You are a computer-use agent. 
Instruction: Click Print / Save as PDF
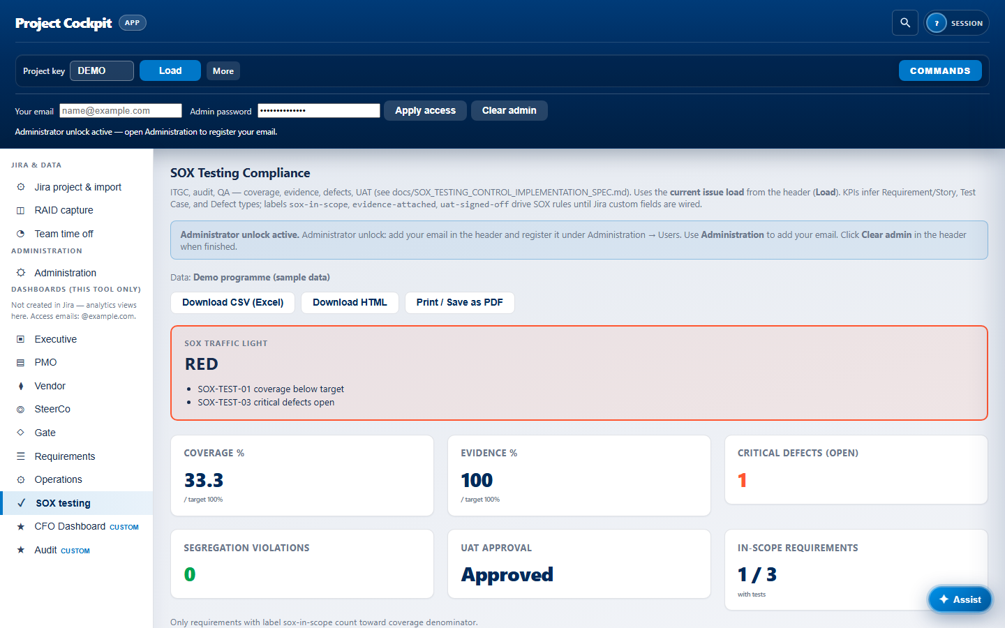460,302
